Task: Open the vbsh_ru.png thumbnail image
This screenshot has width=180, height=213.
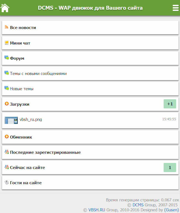Action: (11, 120)
